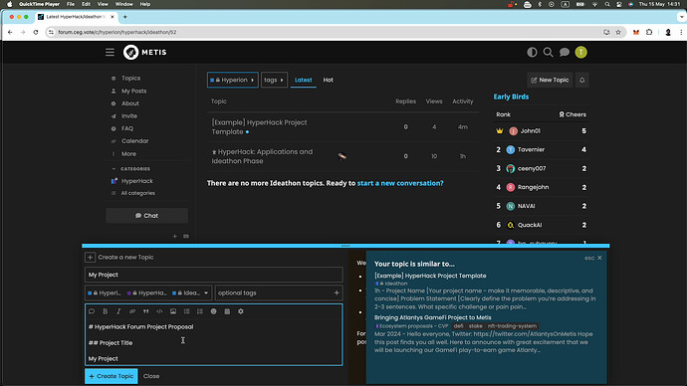This screenshot has height=386, width=687.
Task: Follow the start a new conversation link
Action: [400, 183]
